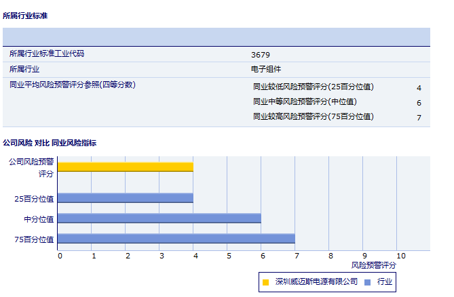Click the 深圳威迈斯电源有限公司 legend label
Viewport: 454px width, 297px height.
click(x=316, y=281)
